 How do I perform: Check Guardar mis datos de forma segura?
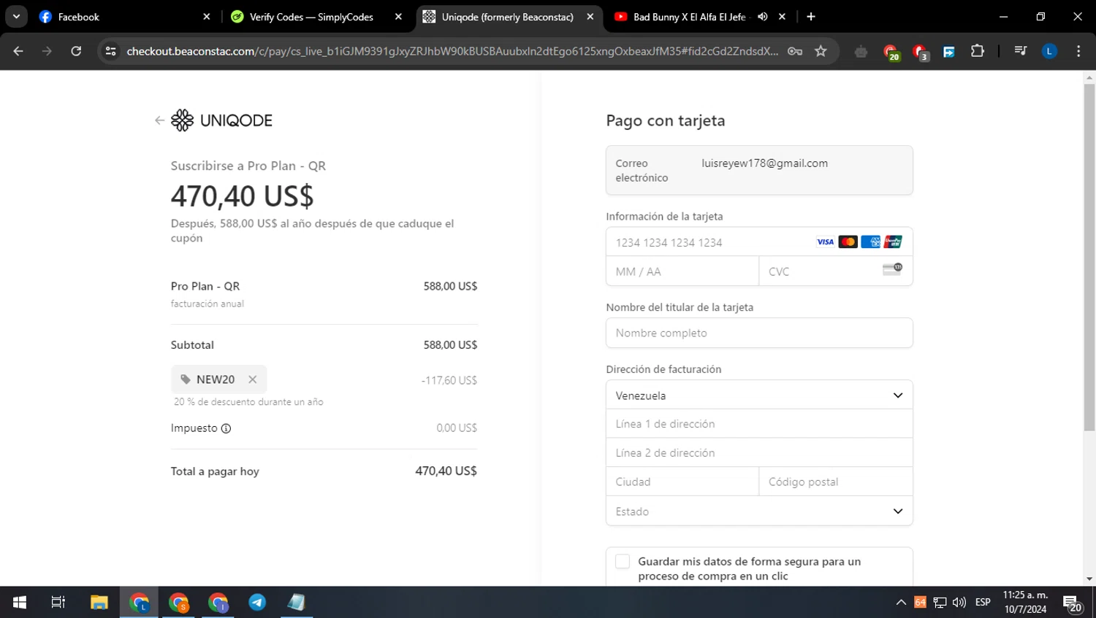point(623,561)
